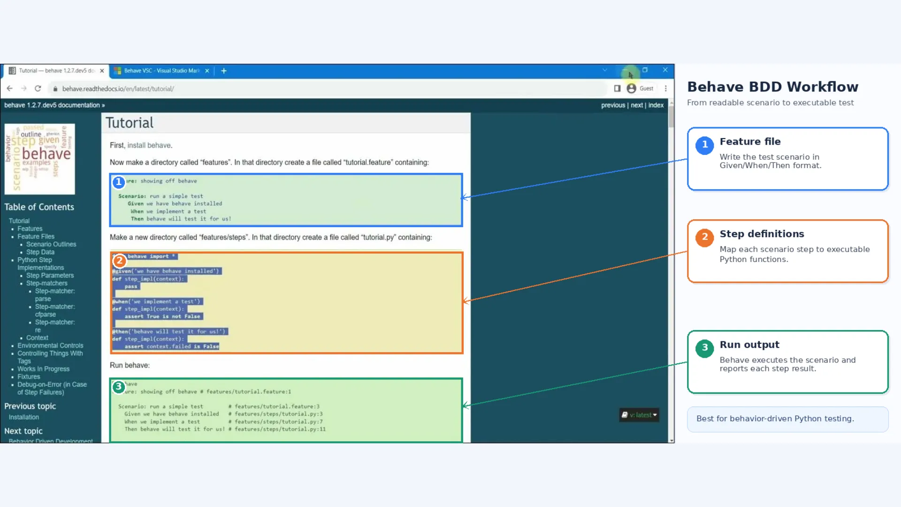Click the padlock site info icon
Screen dimensions: 901x507
(55, 89)
